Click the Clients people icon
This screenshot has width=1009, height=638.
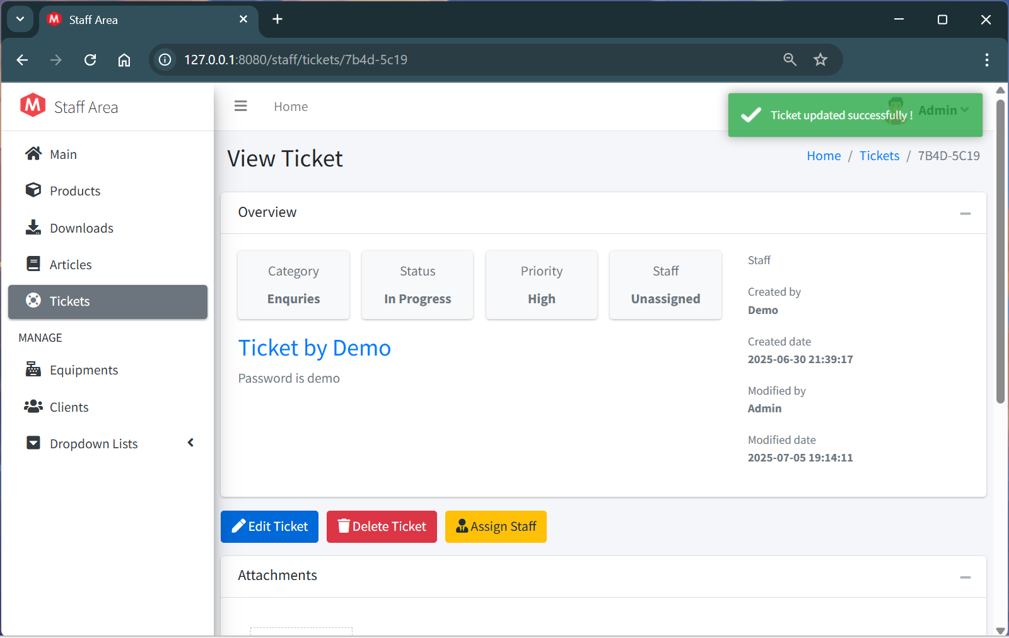point(33,407)
